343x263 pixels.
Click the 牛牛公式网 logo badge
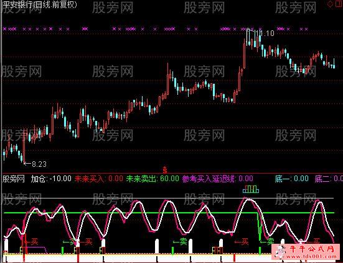[x=306, y=252]
